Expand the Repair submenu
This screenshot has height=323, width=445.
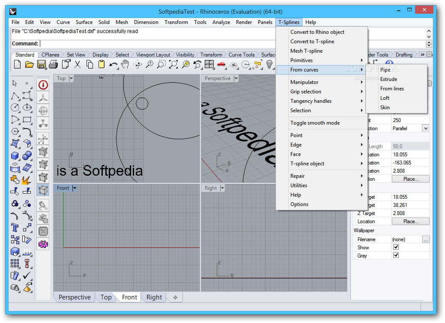coord(322,176)
